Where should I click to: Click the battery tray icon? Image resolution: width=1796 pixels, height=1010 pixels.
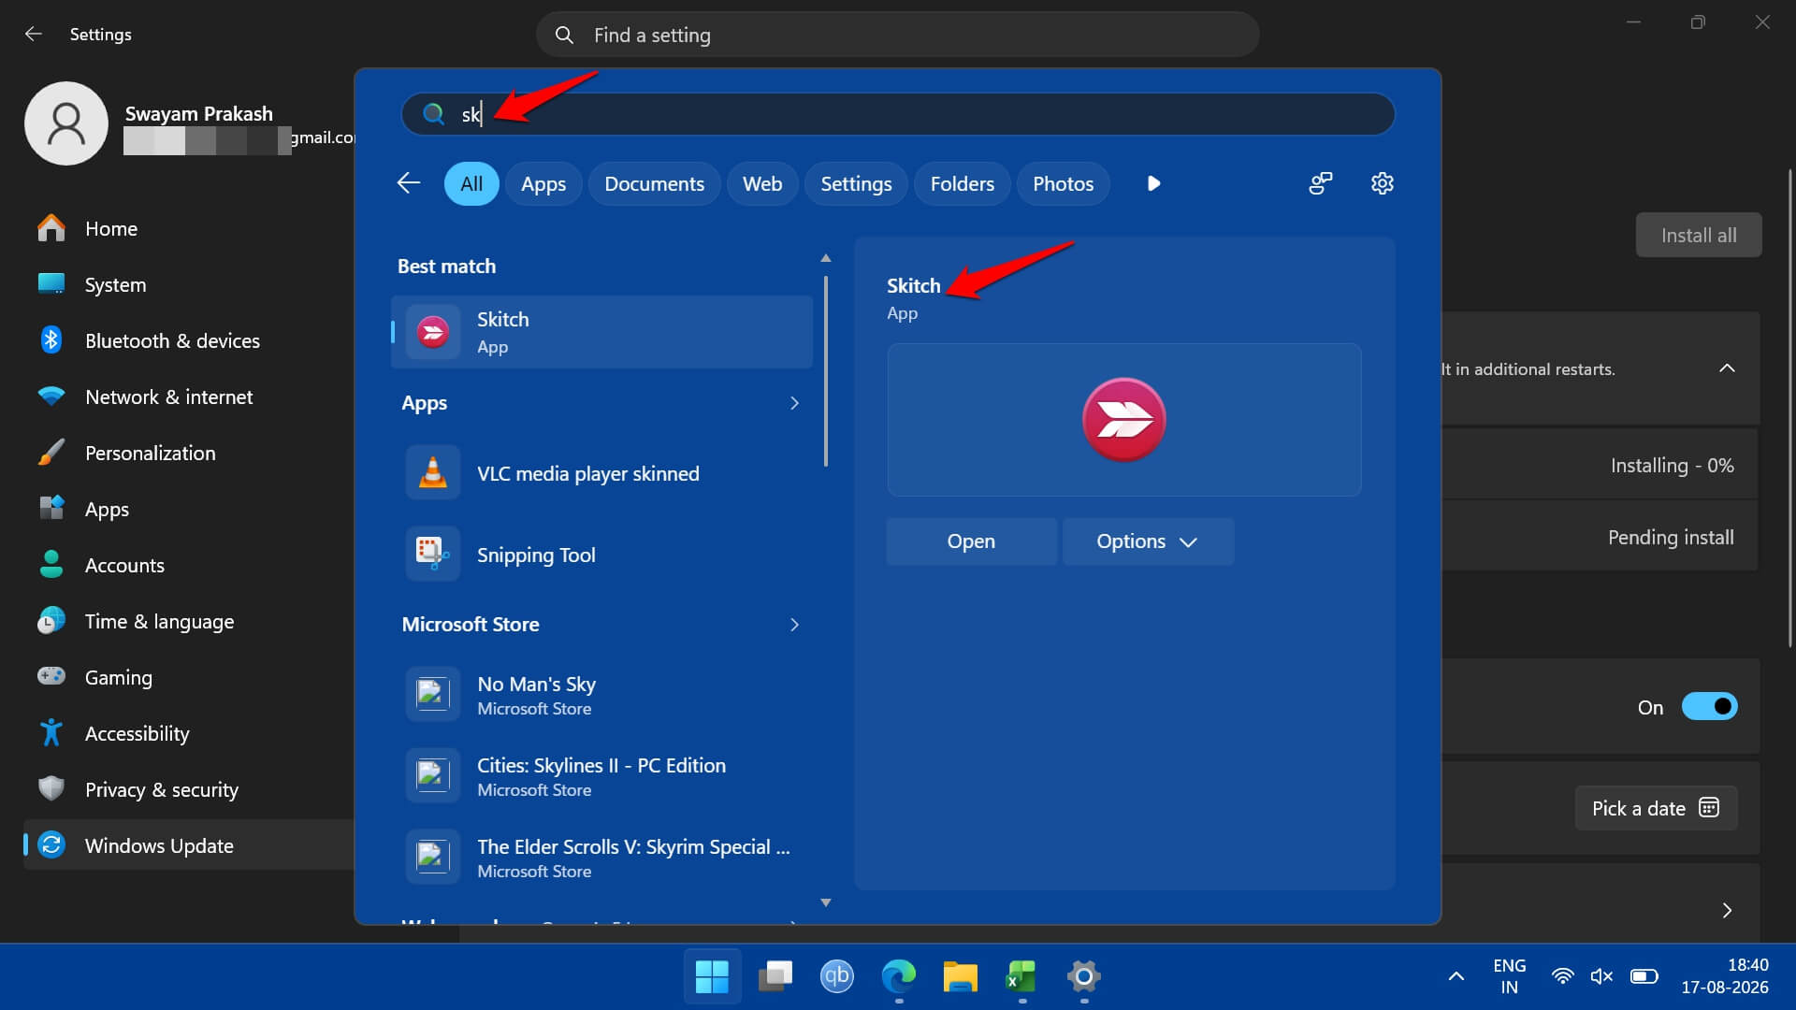[x=1644, y=976]
